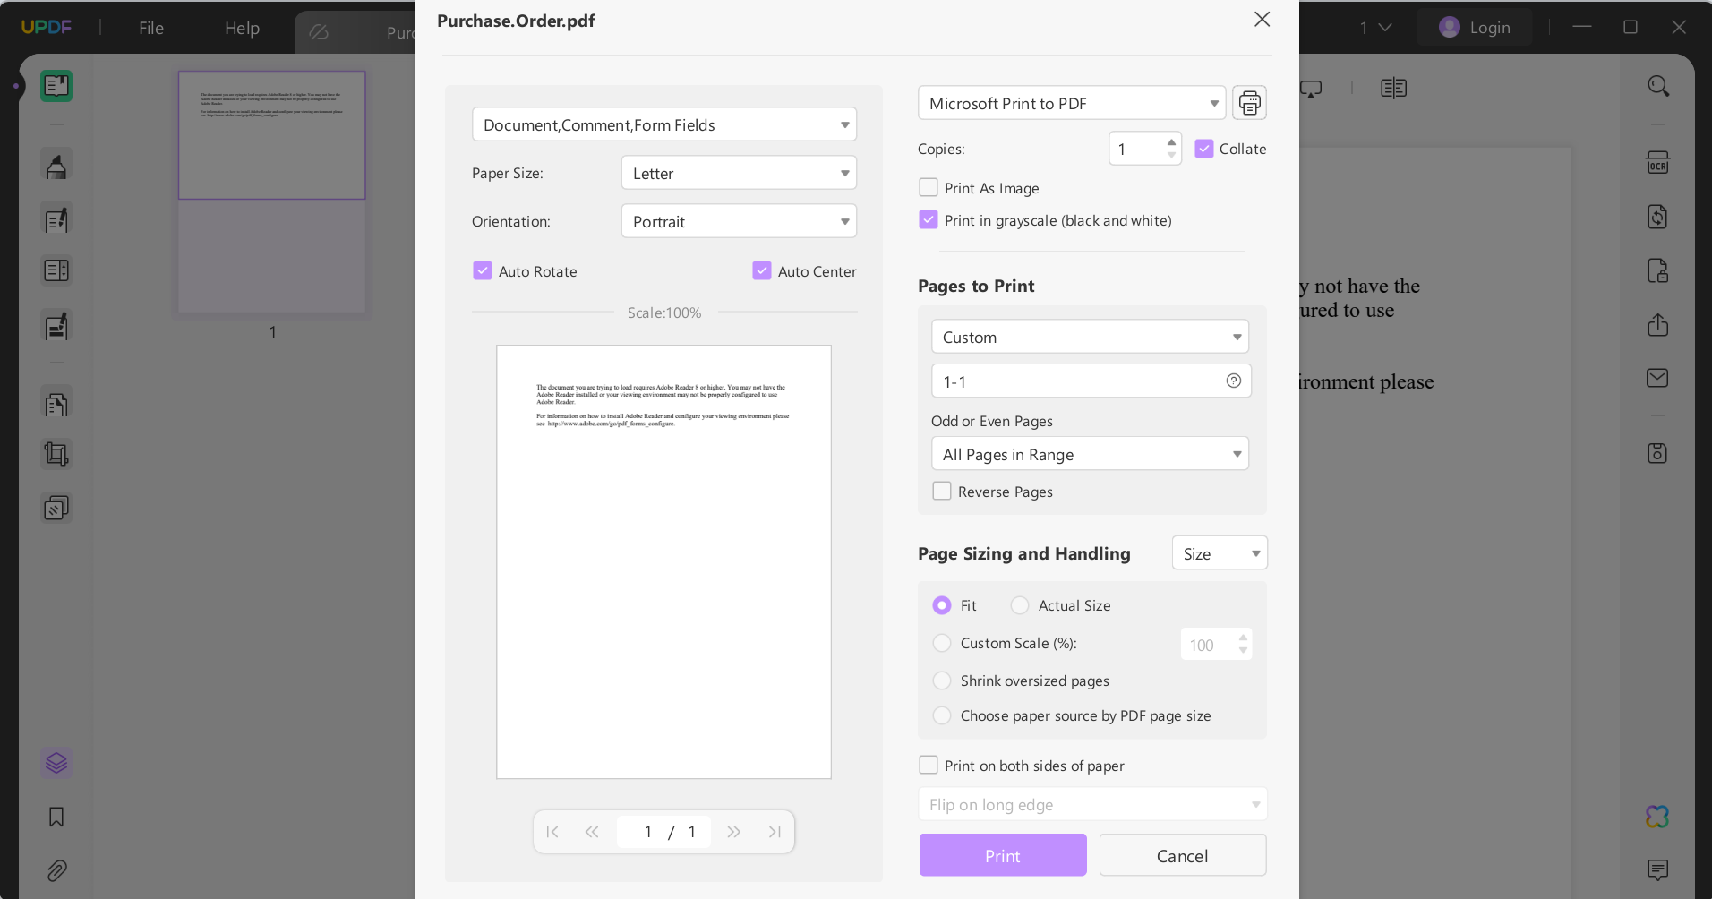1712x899 pixels.
Task: Disable the grayscale printing checkbox
Action: (x=929, y=220)
